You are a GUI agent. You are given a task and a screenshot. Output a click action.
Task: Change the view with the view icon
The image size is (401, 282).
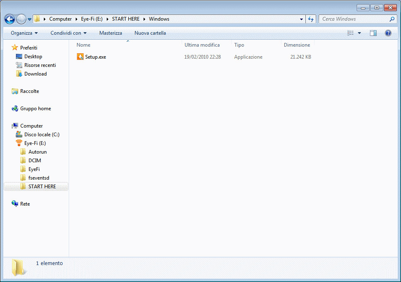pyautogui.click(x=351, y=33)
